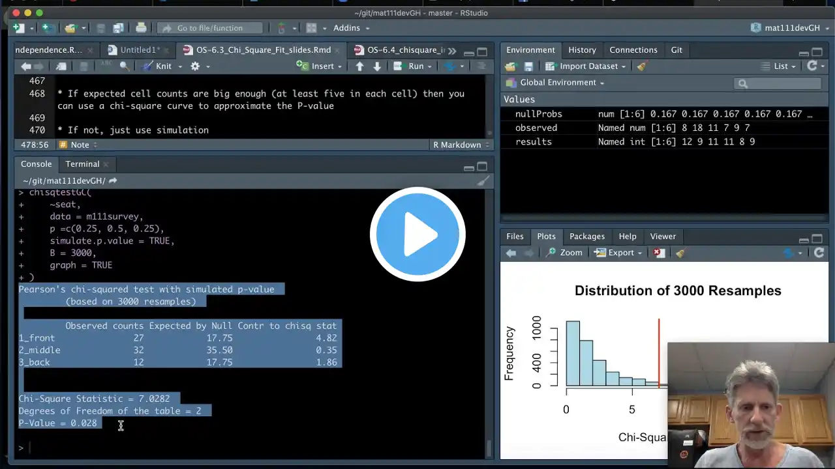Refresh the Environment pane
835x469 pixels.
click(x=812, y=66)
